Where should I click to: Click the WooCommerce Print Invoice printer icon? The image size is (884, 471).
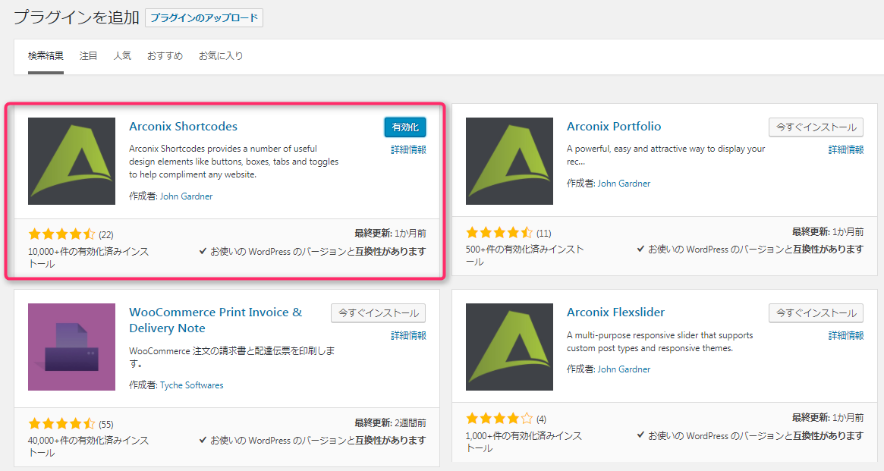(71, 347)
